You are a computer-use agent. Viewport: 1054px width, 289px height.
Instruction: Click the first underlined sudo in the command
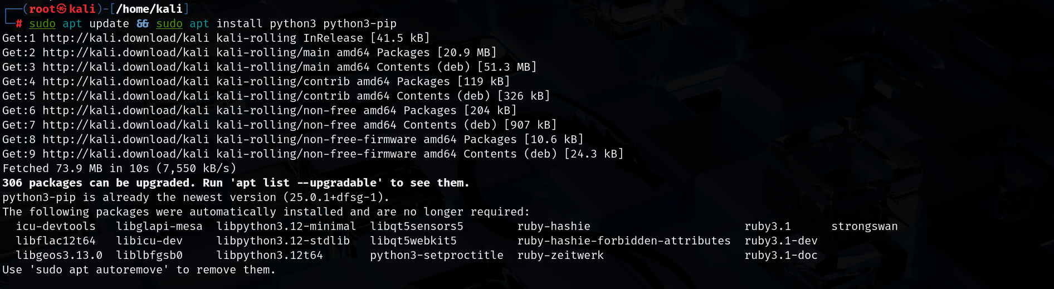(42, 23)
